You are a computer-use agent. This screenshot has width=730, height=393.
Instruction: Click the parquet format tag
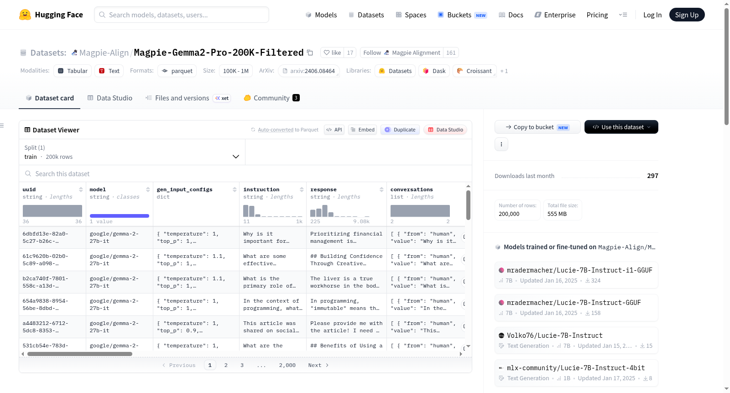tap(177, 71)
